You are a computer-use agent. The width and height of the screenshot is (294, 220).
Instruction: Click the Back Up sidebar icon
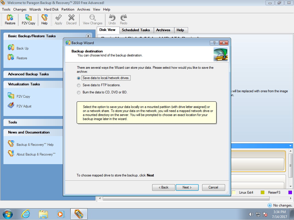click(11, 48)
